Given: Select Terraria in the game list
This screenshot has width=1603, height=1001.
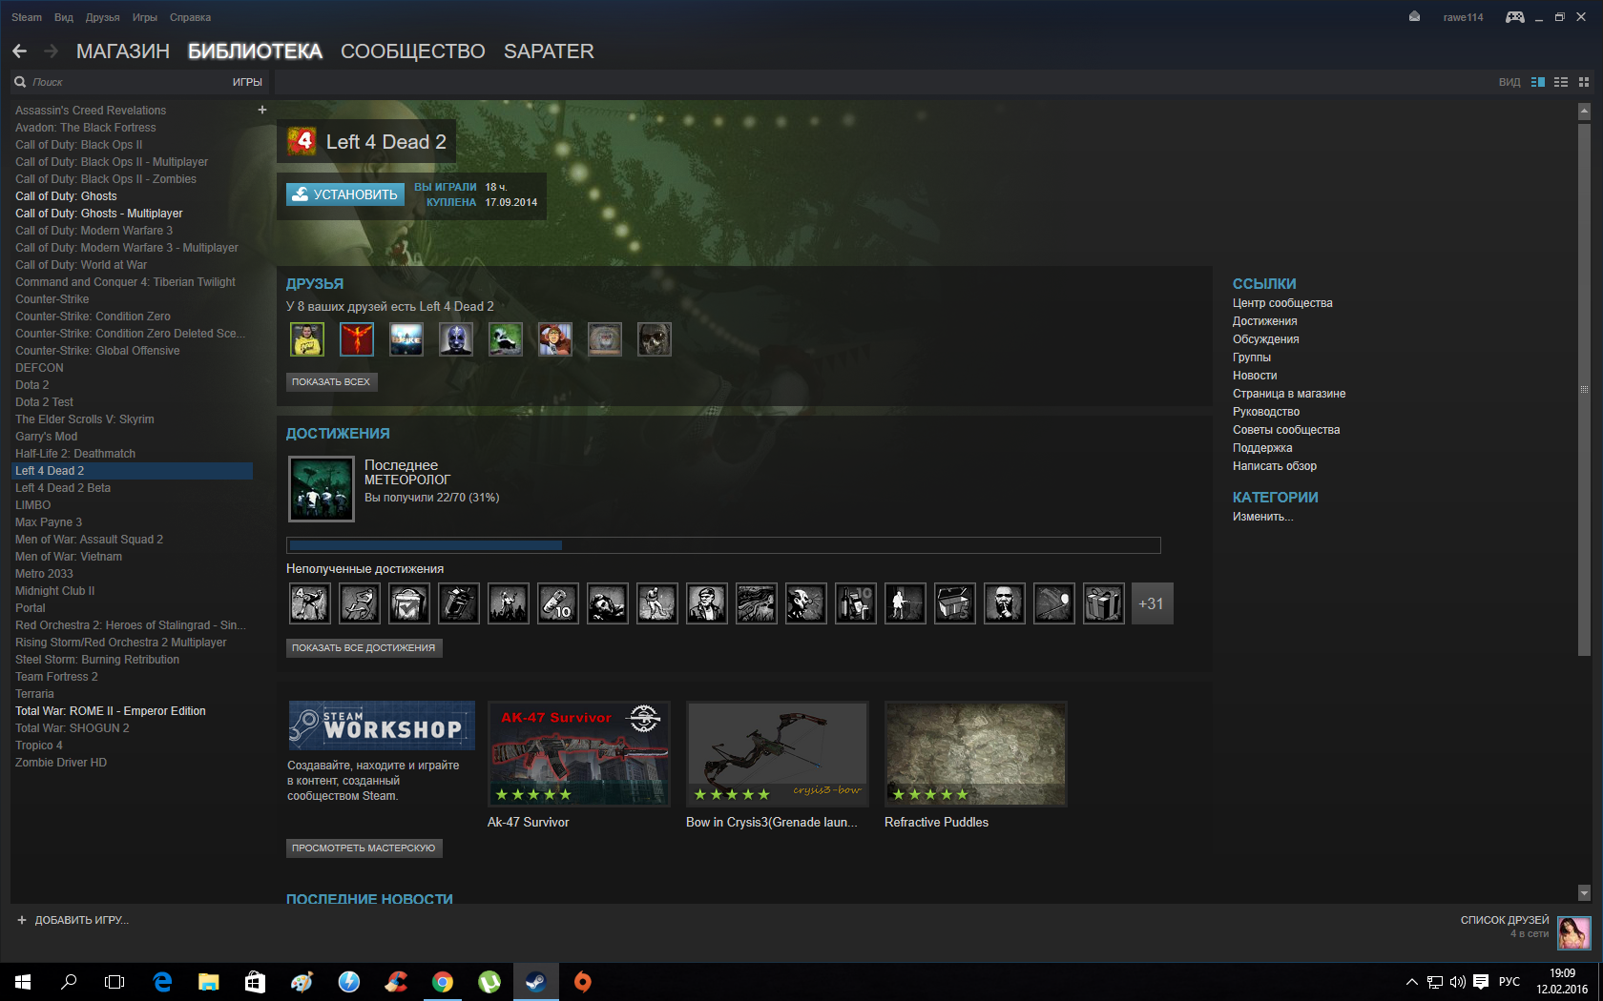Looking at the screenshot, I should click(34, 694).
